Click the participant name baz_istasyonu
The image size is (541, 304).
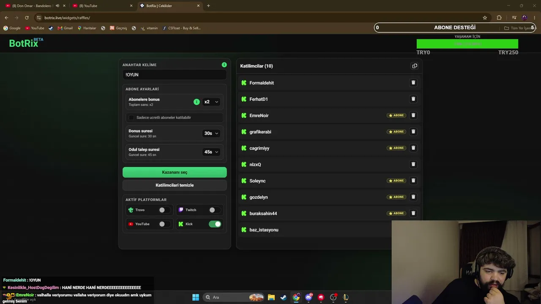[x=264, y=230]
